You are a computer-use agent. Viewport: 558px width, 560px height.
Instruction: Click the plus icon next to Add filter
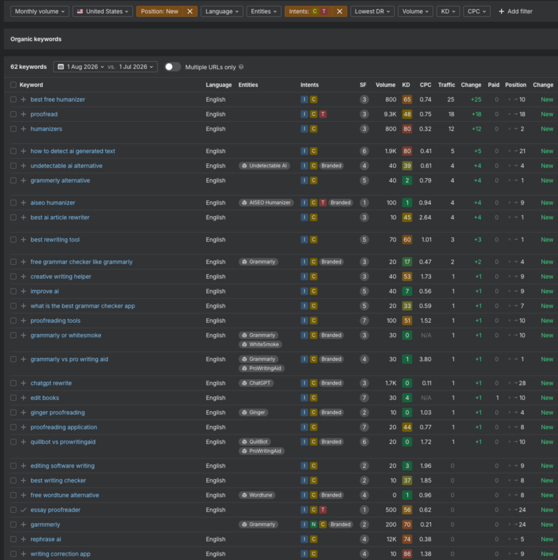click(x=501, y=11)
